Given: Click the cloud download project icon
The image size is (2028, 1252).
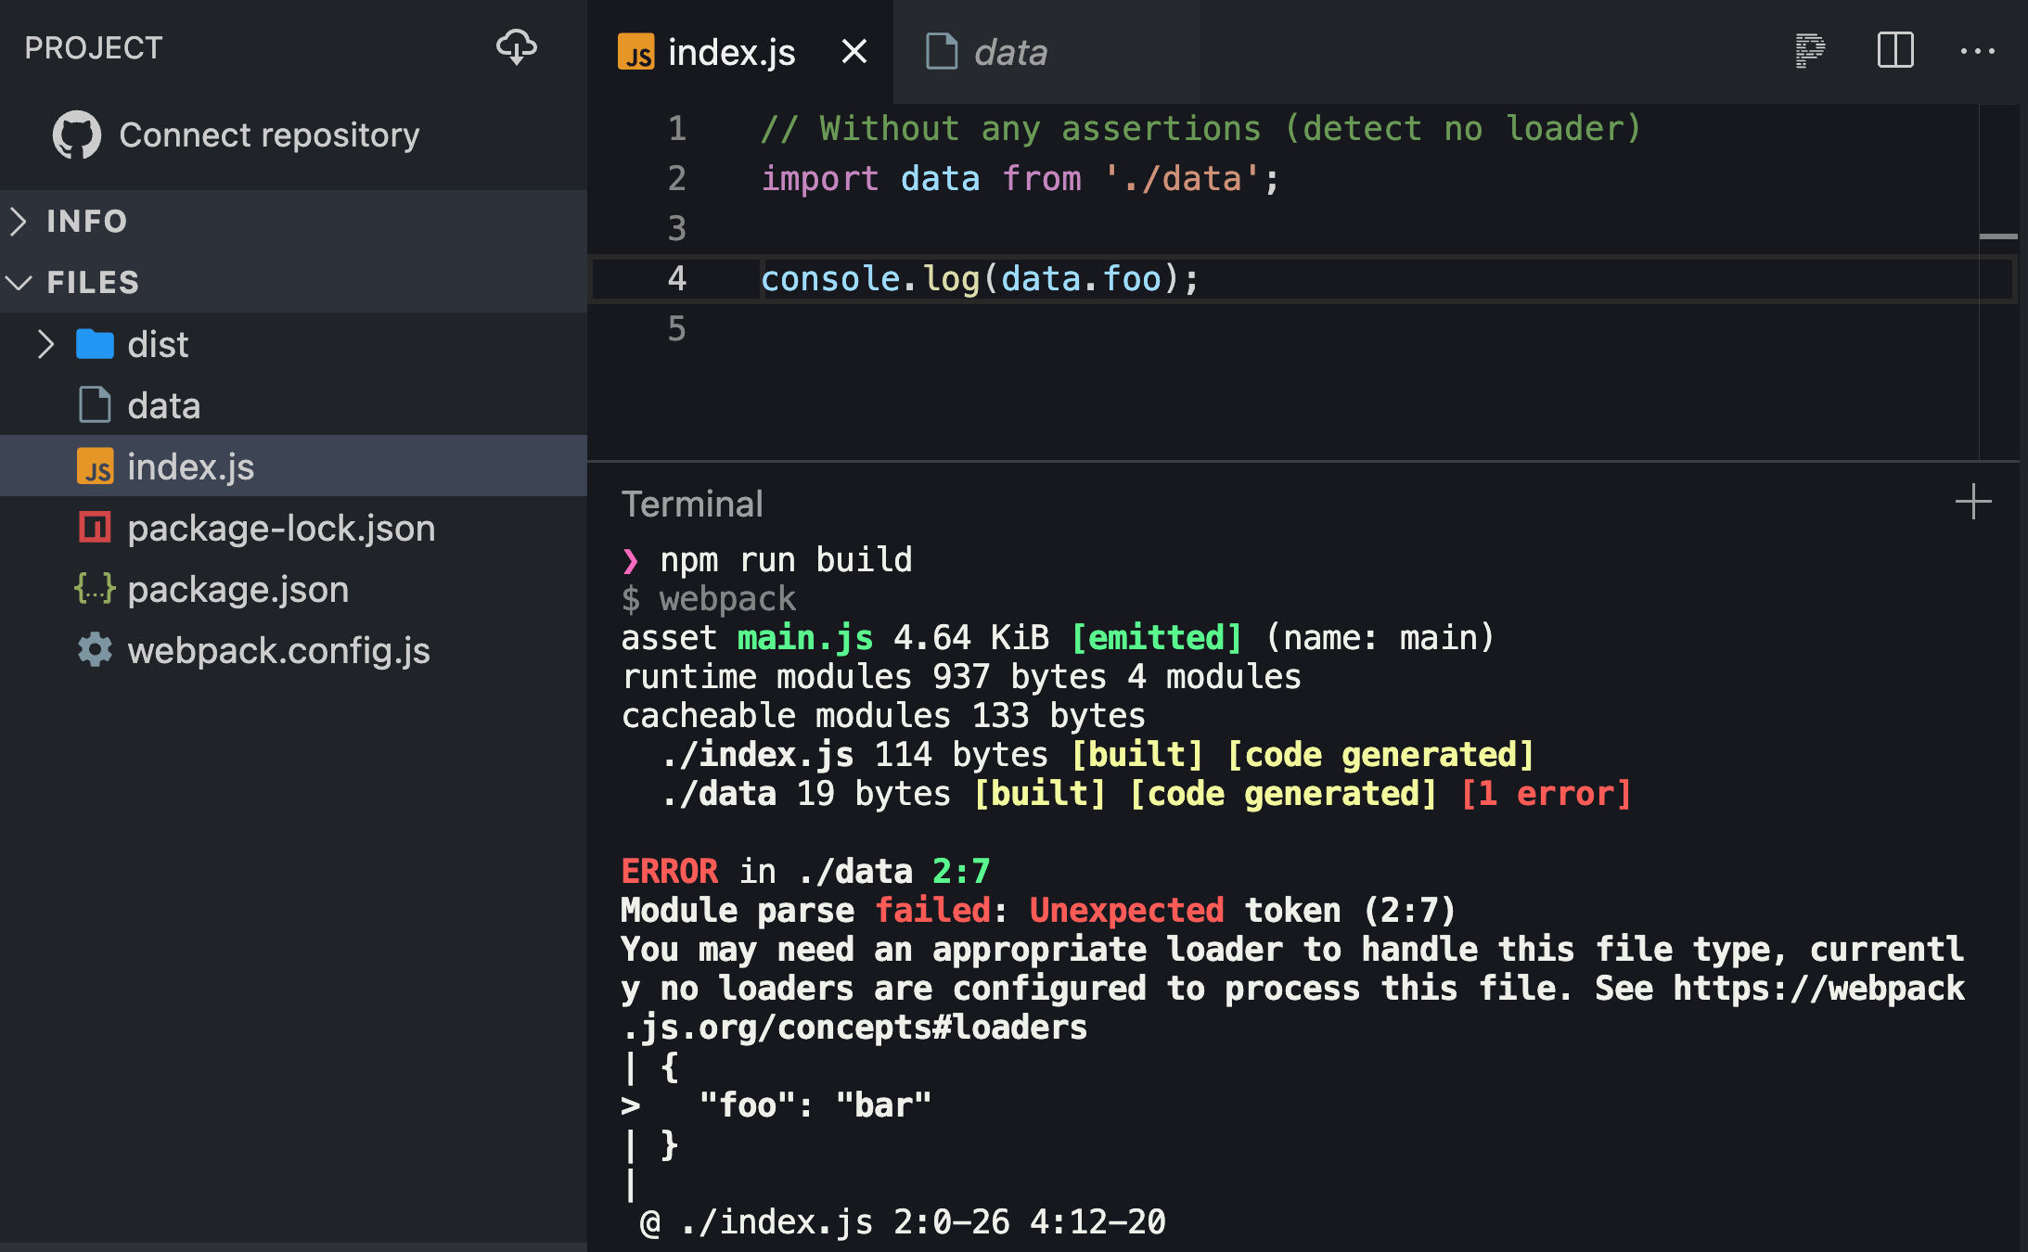Looking at the screenshot, I should (x=517, y=46).
